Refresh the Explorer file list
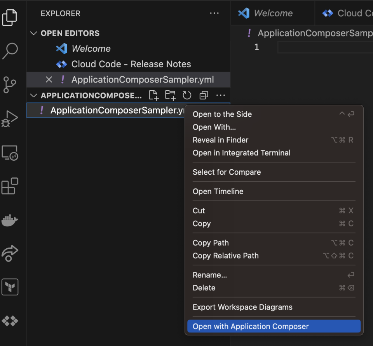Viewport: 373px width, 346px height. coord(187,95)
